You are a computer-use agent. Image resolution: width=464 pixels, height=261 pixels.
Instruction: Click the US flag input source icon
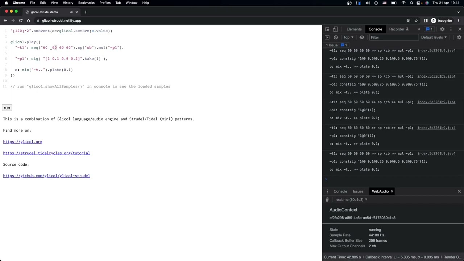tap(384, 3)
